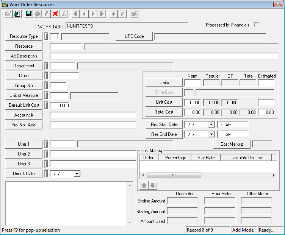Click the Cost Markup horizontal scrollbar thumb
The image size is (285, 235).
point(174,176)
